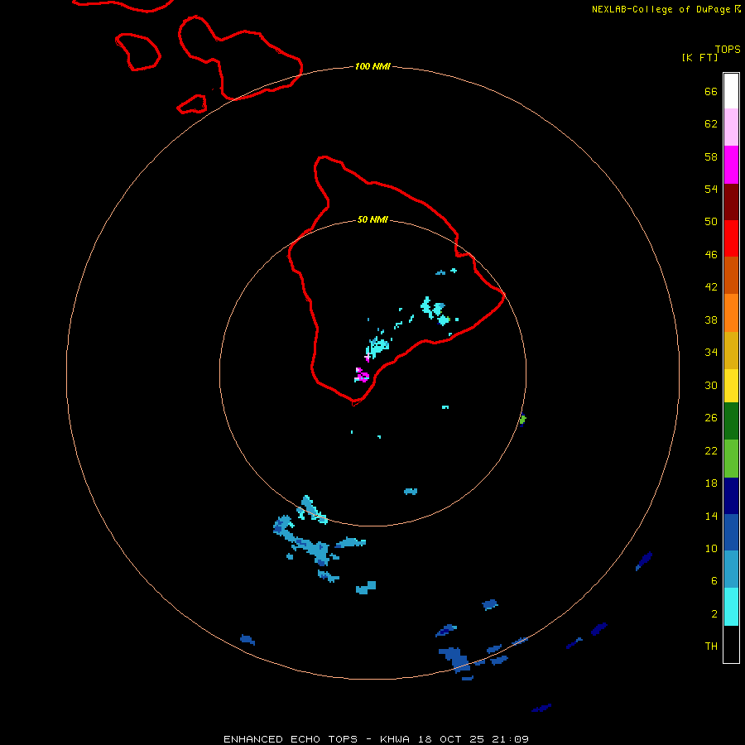Click the 21:09 timestamp in the caption
Screen dimensions: 745x745
[x=510, y=739]
